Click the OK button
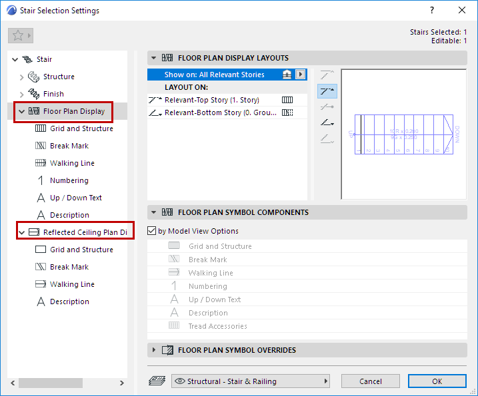 coord(437,381)
